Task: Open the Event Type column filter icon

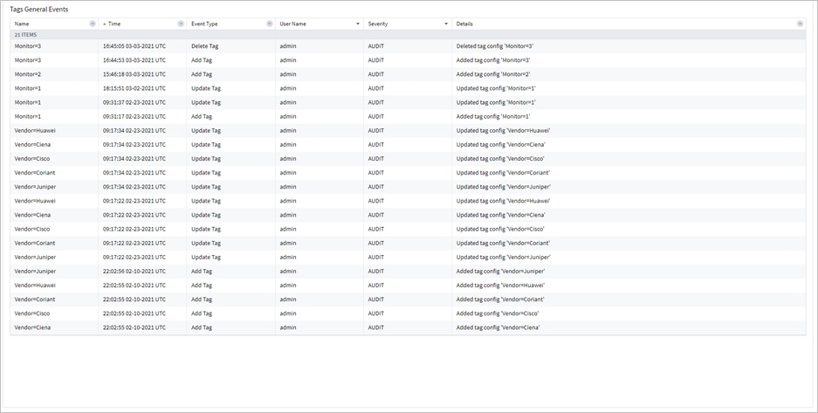Action: click(269, 24)
